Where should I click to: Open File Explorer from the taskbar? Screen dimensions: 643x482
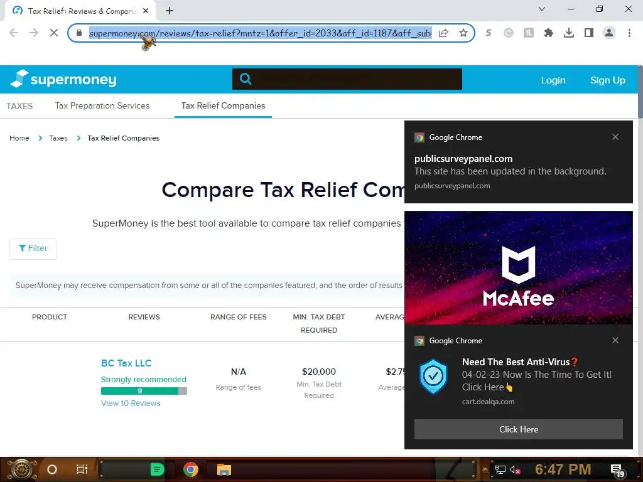[x=224, y=469]
